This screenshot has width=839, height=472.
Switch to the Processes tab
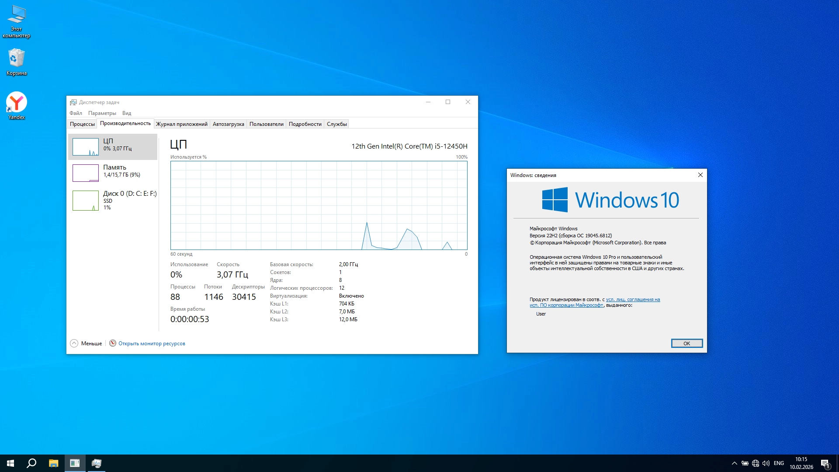click(x=82, y=124)
